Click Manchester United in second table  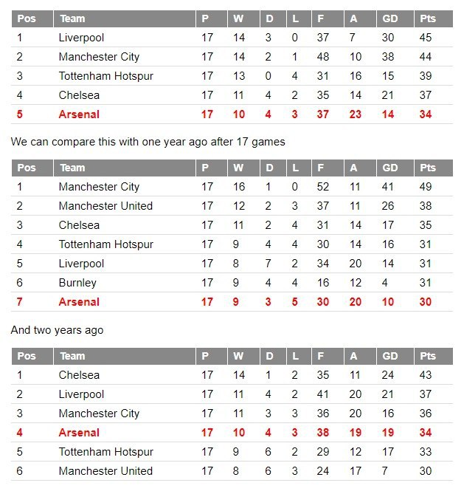[x=105, y=206]
